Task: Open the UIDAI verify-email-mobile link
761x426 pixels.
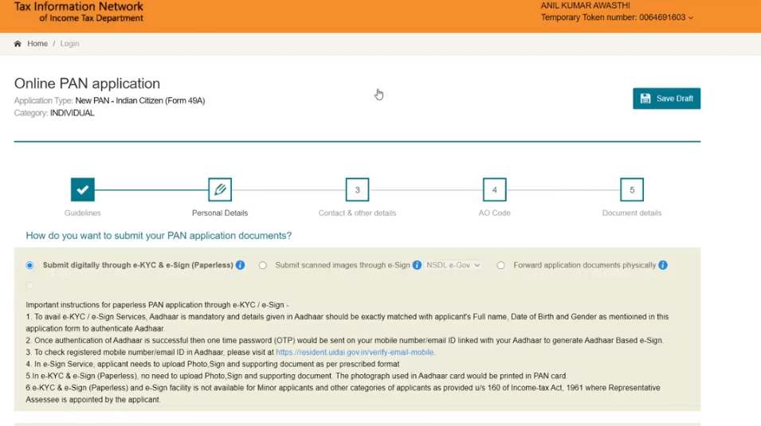Action: pos(355,352)
